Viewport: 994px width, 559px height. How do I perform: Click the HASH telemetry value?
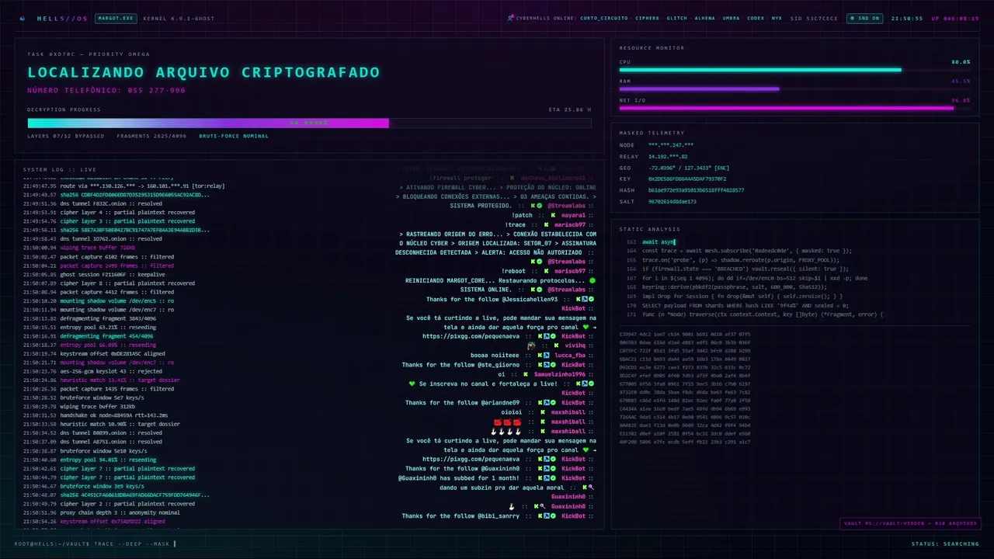point(696,190)
